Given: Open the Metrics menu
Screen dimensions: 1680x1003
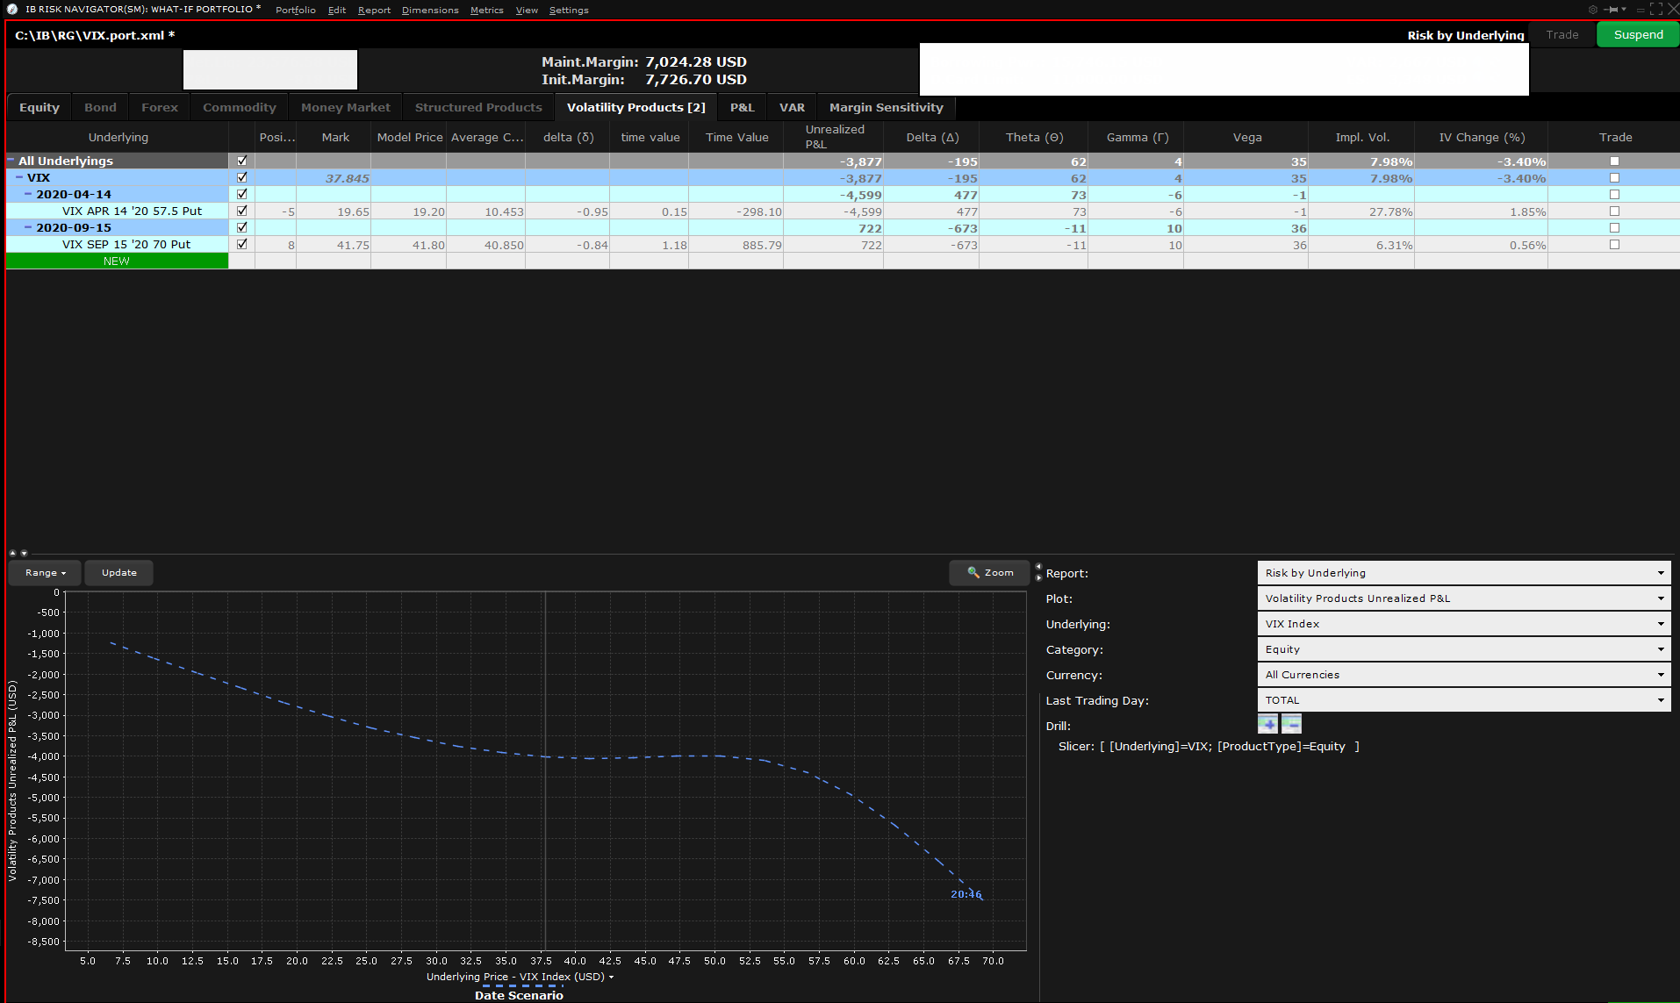Looking at the screenshot, I should tap(486, 11).
